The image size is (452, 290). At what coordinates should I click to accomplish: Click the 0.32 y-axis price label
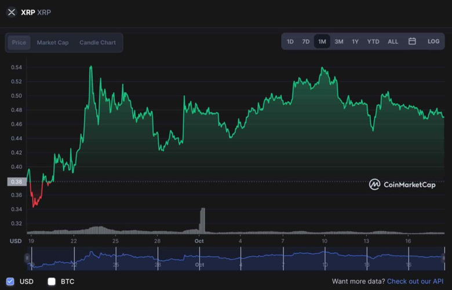pos(16,223)
